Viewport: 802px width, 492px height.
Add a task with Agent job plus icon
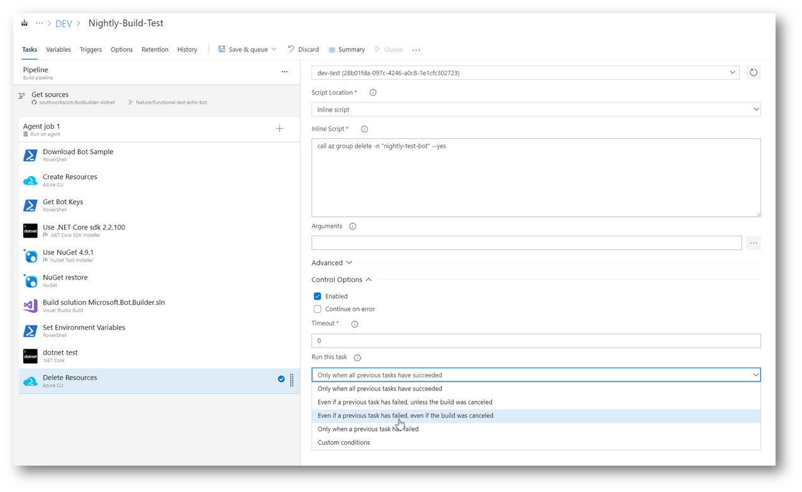(x=280, y=129)
